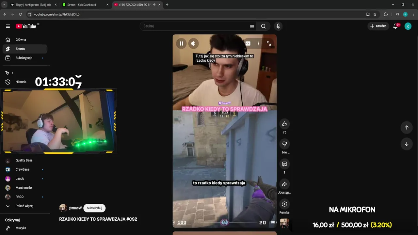Like the Short with thumbs up
The height and width of the screenshot is (235, 418).
pyautogui.click(x=284, y=124)
